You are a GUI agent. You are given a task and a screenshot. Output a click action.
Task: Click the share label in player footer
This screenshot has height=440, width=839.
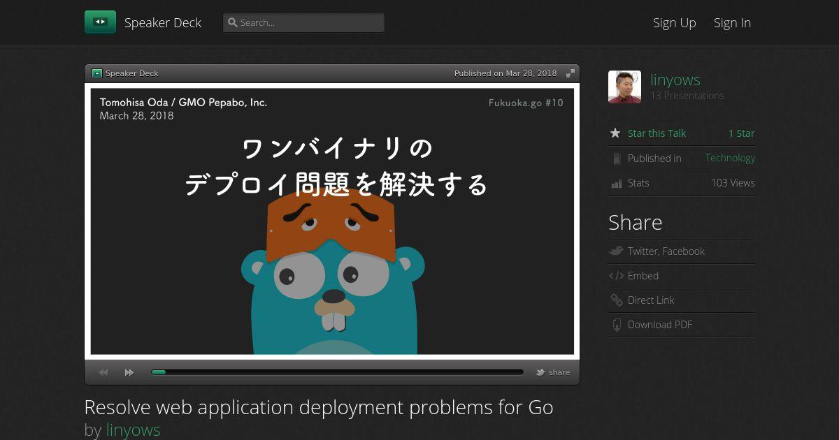coord(559,372)
